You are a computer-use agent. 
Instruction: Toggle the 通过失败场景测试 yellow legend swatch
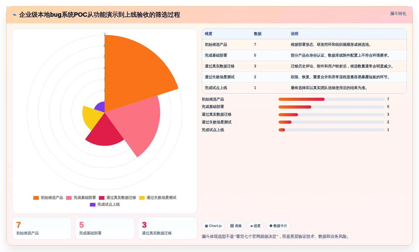[x=142, y=198]
